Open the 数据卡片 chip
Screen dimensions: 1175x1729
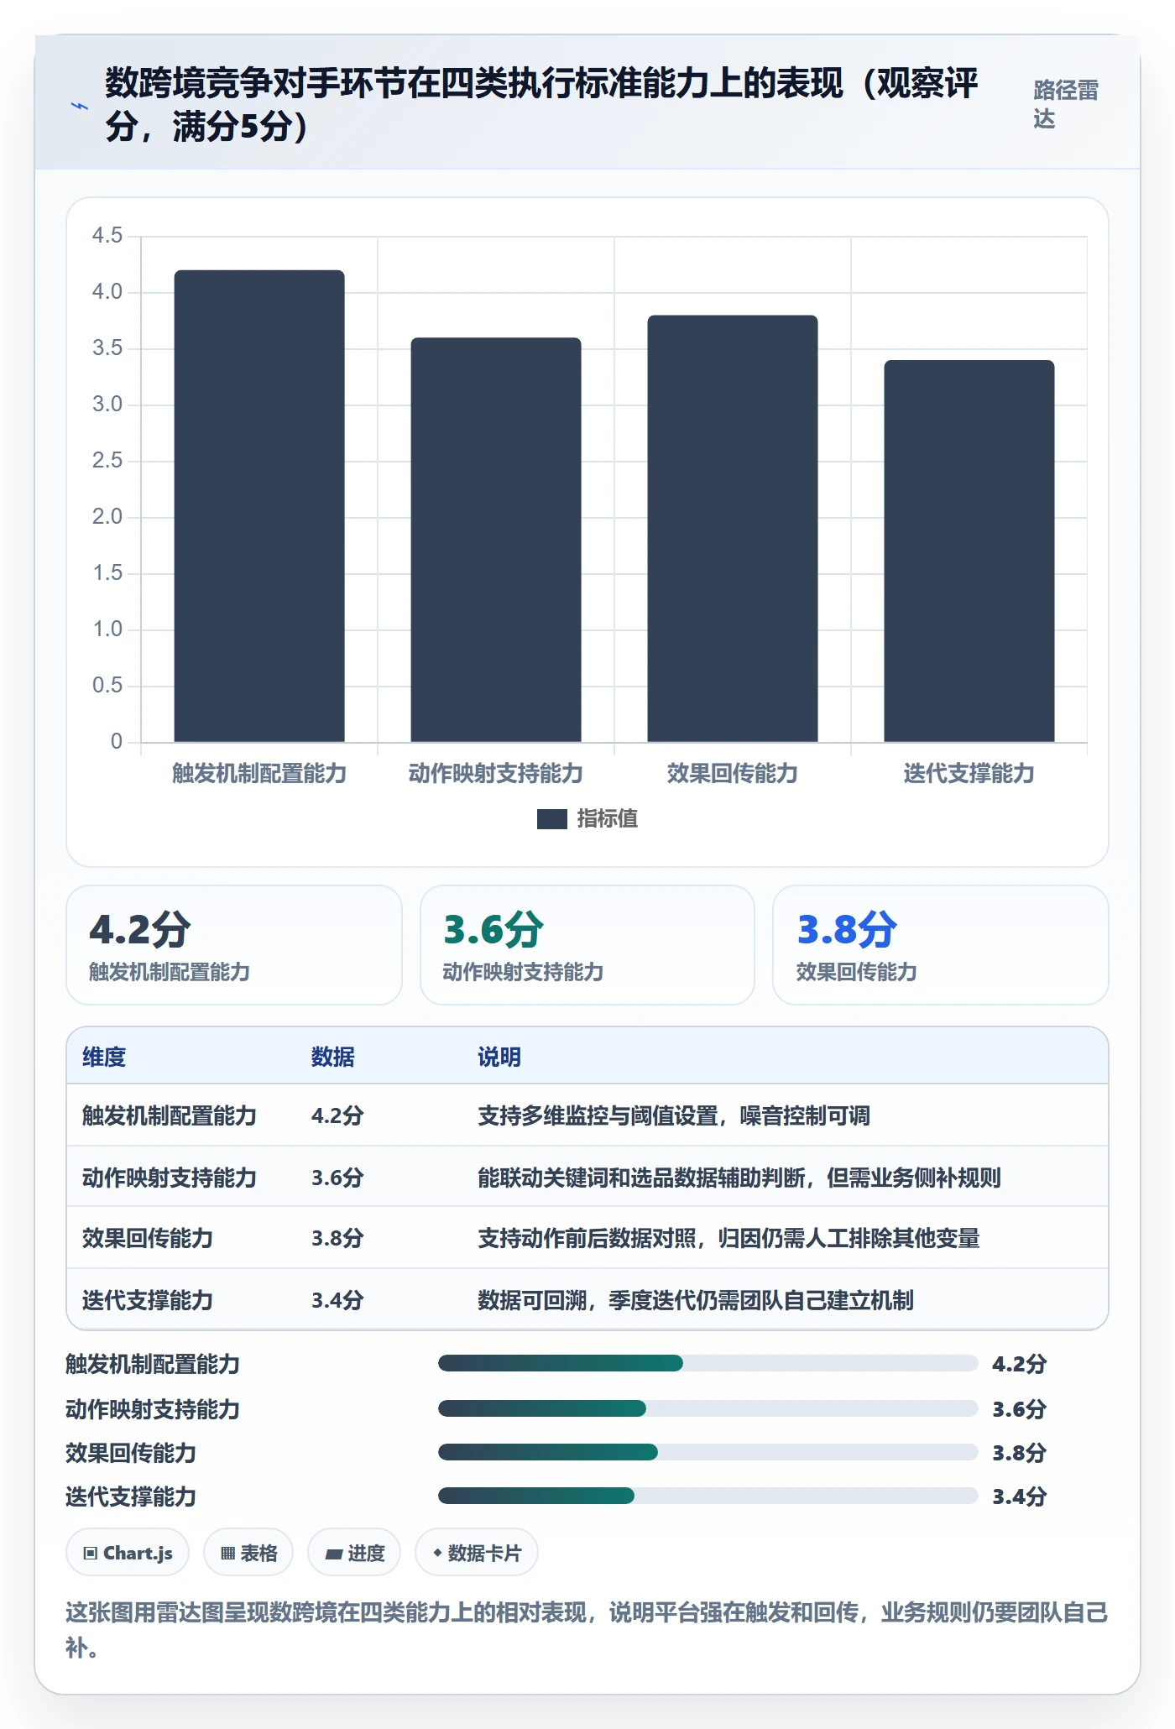tap(477, 1553)
